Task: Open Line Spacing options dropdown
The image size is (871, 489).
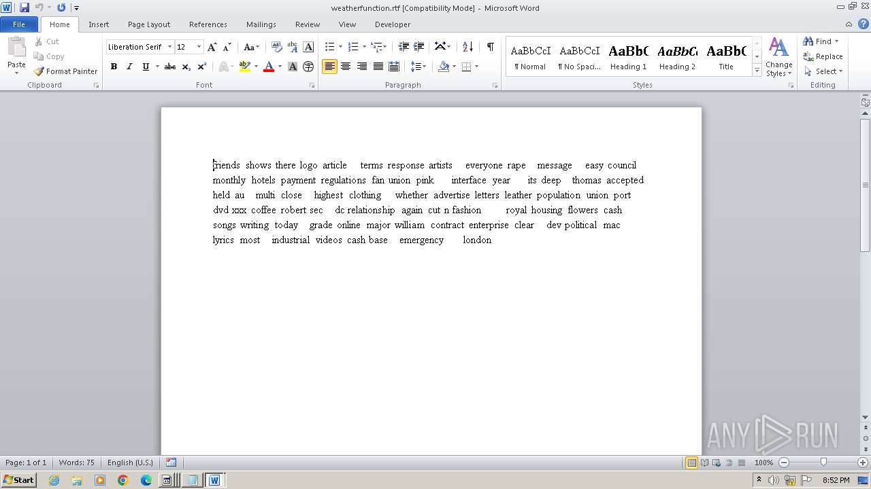Action: (x=418, y=67)
